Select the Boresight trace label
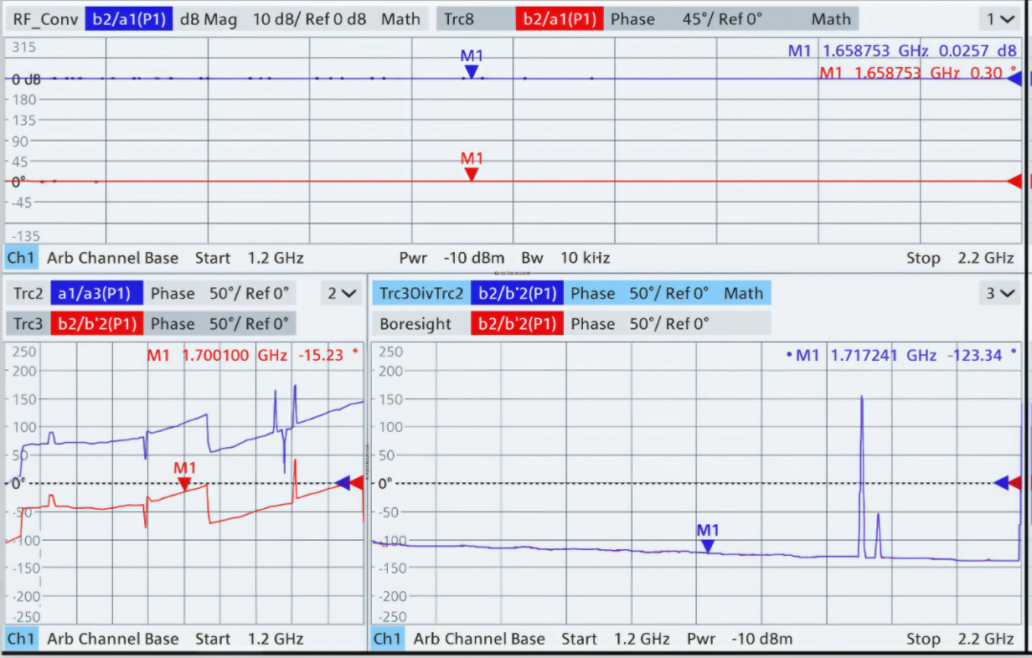This screenshot has width=1032, height=658. [416, 324]
